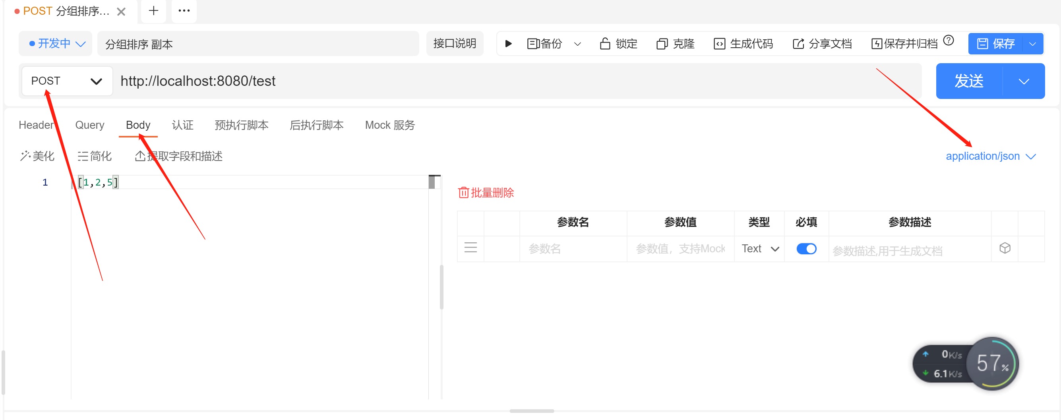Focus the 参数描述 description input

(x=910, y=250)
